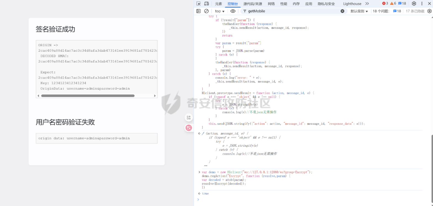Click the OriginData: username=admin&password=admin line
Viewport: 433px width, 206px height.
point(85,88)
